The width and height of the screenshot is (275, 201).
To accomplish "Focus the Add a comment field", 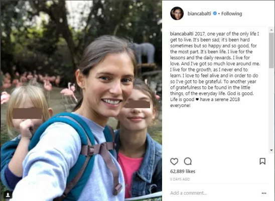I will click(x=215, y=193).
